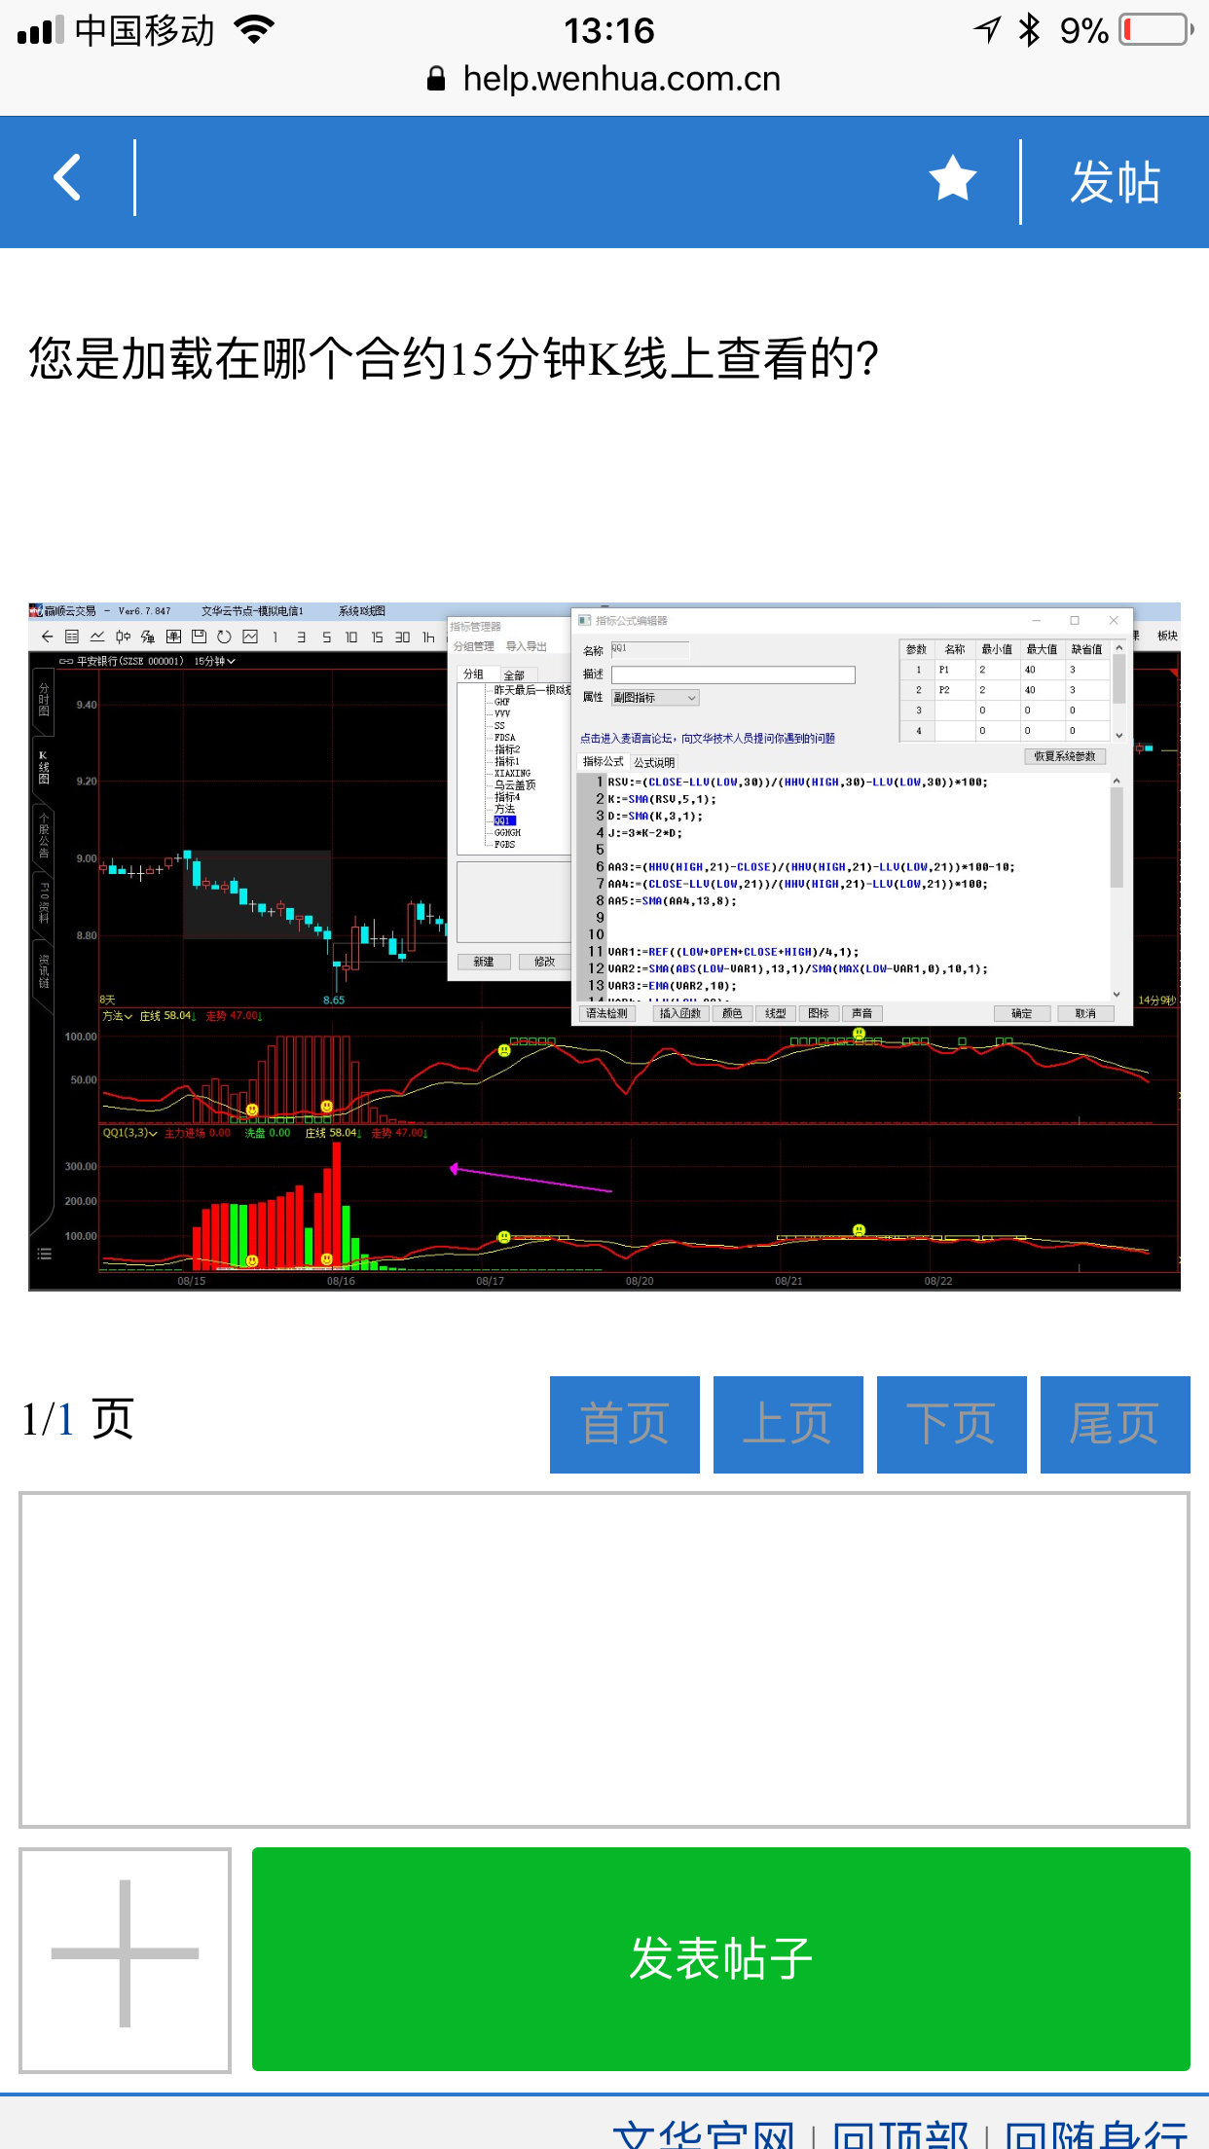1209x2149 pixels.
Task: Click 修改 in indicator manager
Action: (544, 962)
